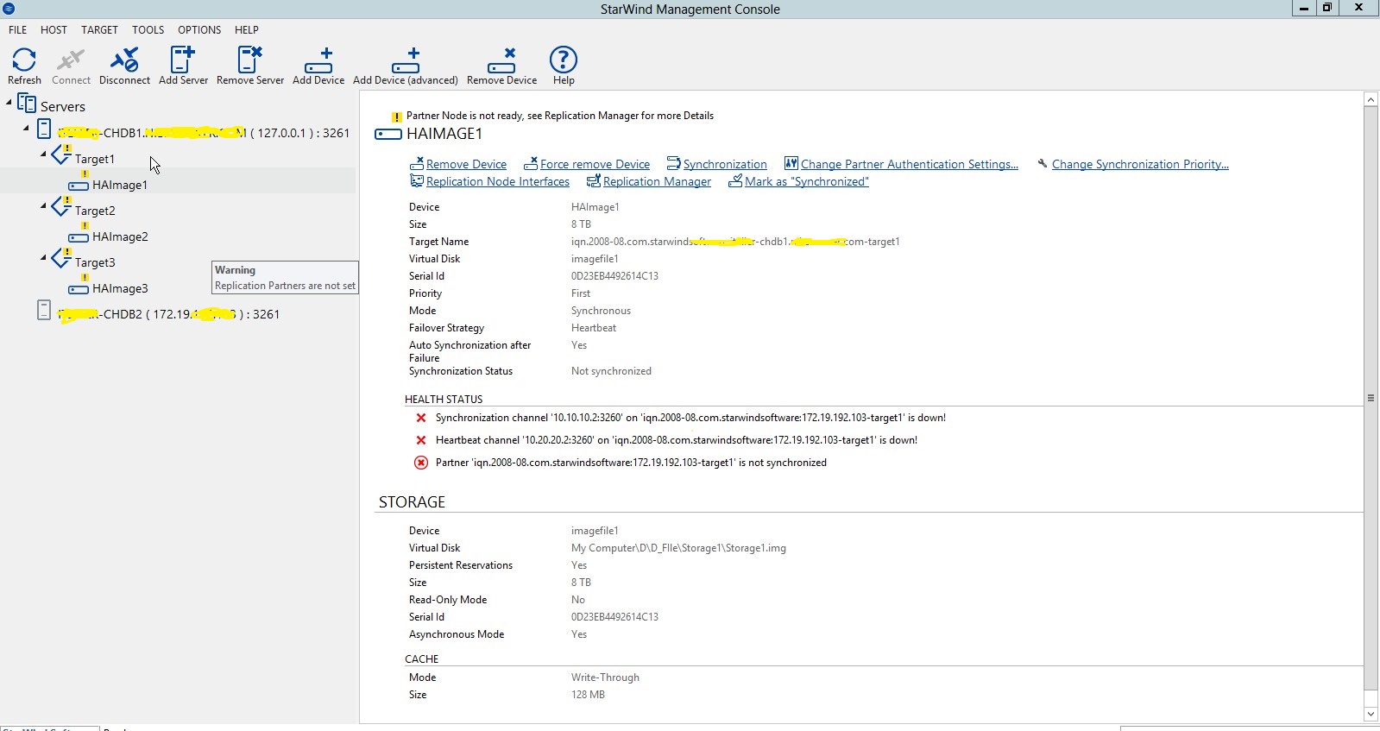Click the Remove Server toolbar icon

coord(249,60)
